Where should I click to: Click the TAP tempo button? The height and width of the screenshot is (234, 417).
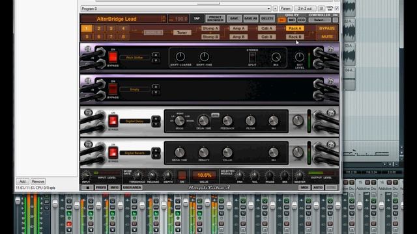coord(197,19)
